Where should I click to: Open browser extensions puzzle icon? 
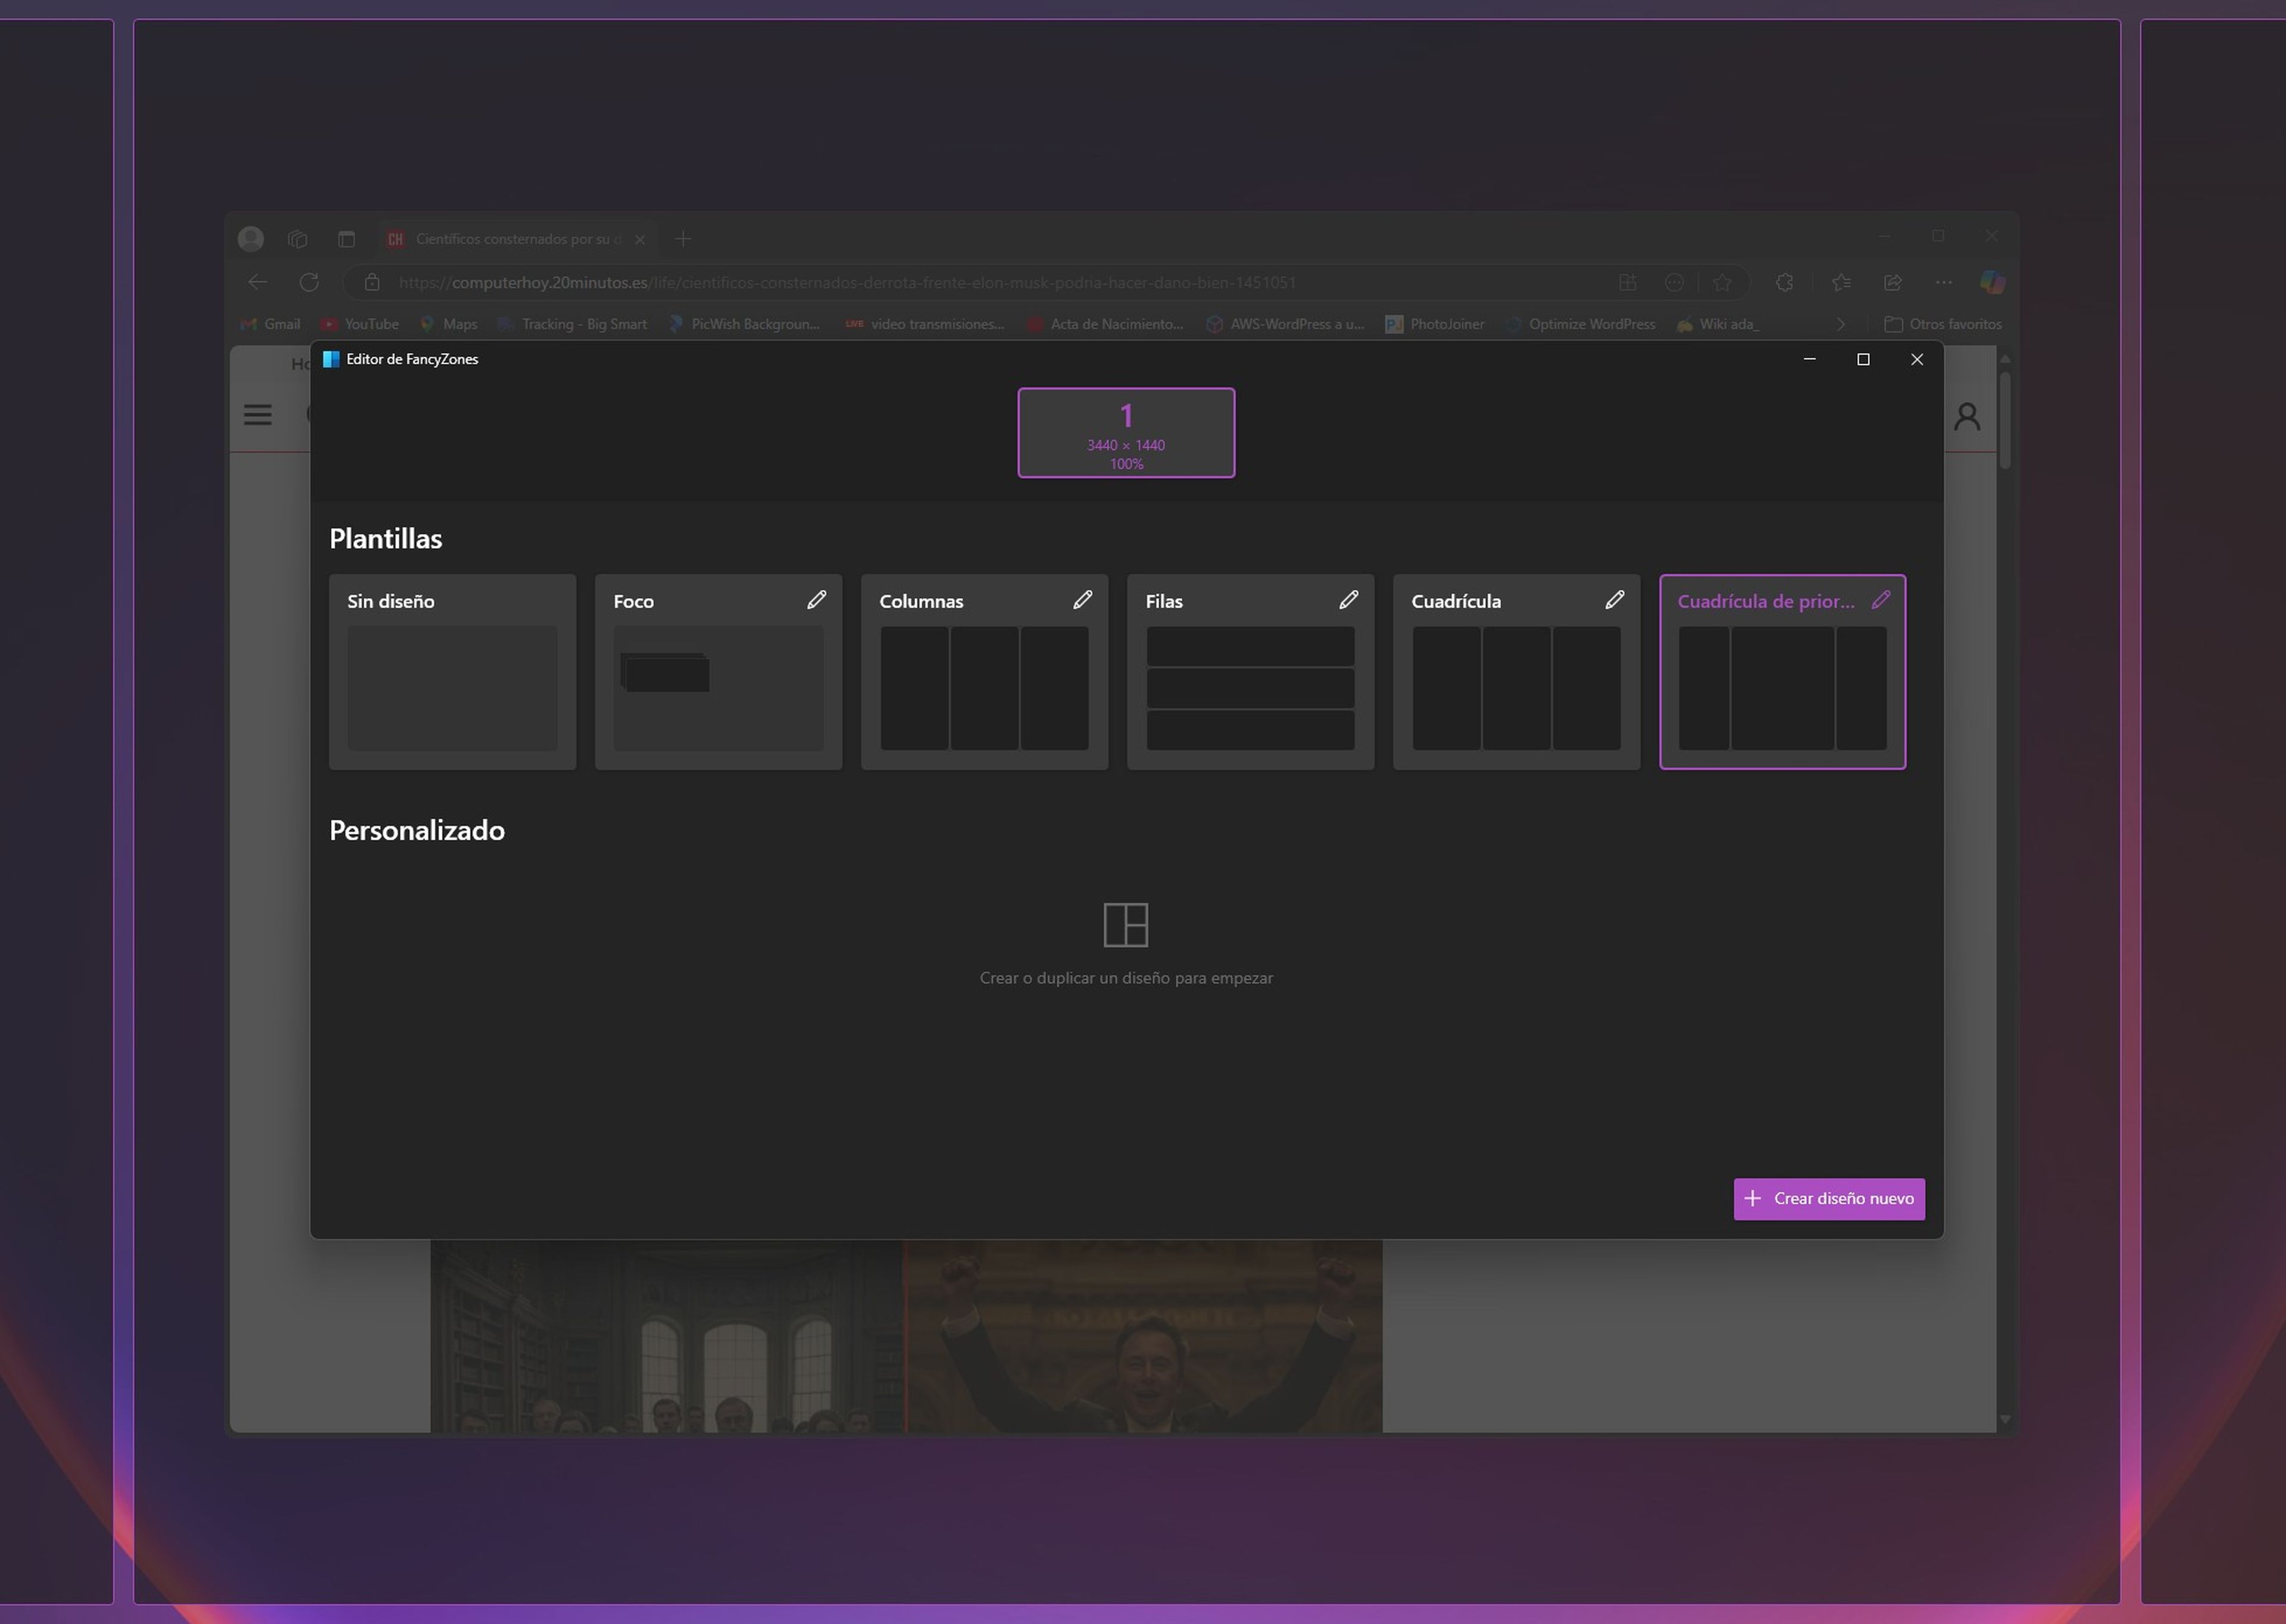coord(1785,282)
